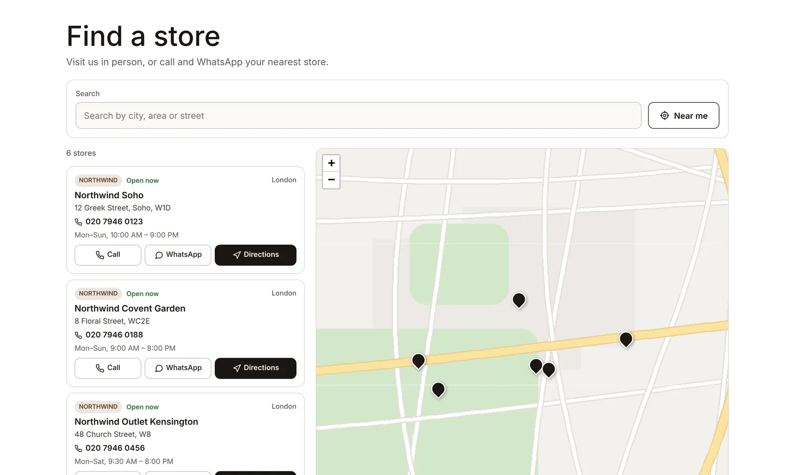Select the map pin in the green park area
This screenshot has width=795, height=475.
[438, 390]
